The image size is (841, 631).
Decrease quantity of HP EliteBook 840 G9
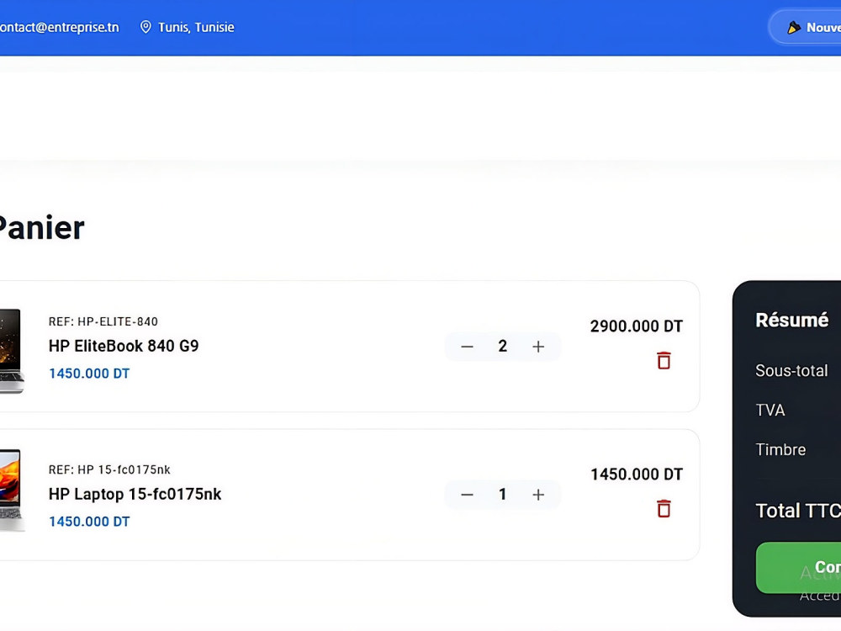pyautogui.click(x=467, y=347)
